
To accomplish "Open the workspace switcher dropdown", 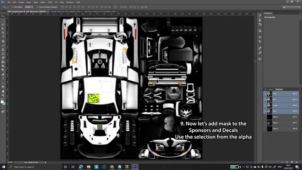I will (292, 7).
